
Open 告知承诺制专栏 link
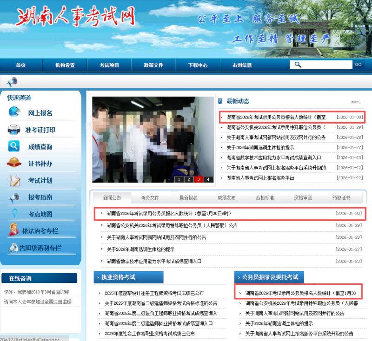pyautogui.click(x=40, y=248)
